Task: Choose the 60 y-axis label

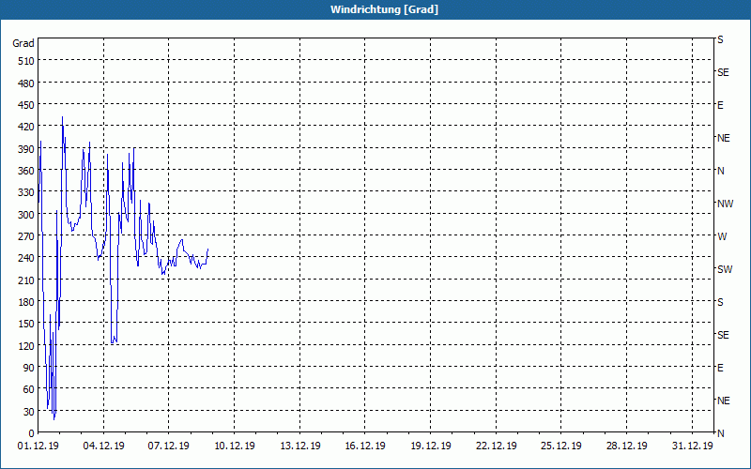Action: click(x=29, y=389)
